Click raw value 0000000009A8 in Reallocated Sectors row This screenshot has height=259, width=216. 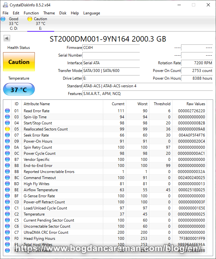click(x=191, y=129)
